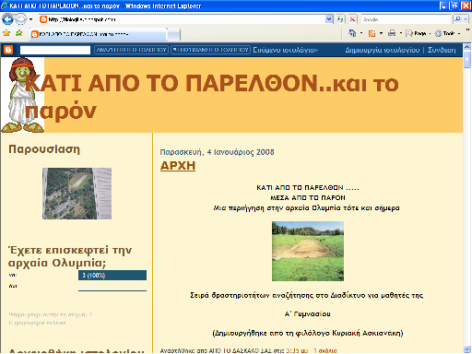Show more toolbar commands chevron
Screen dimensions: 472x354
468,30
